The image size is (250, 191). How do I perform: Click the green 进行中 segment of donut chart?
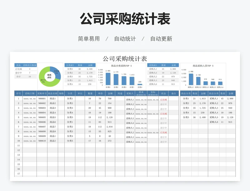44,79
